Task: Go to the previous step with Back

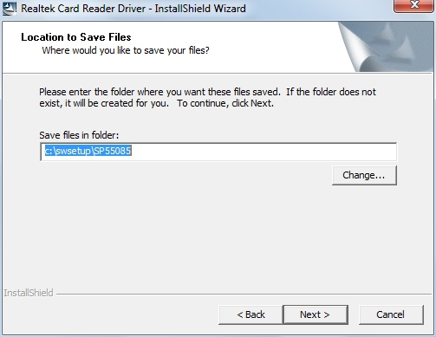Action: [251, 314]
